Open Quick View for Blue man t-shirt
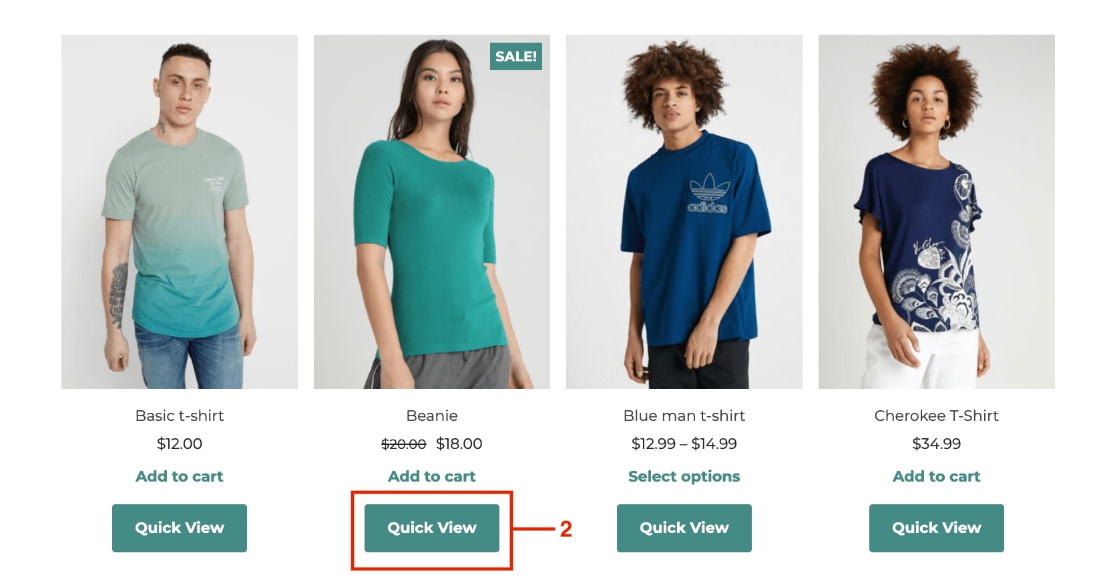 [x=684, y=528]
